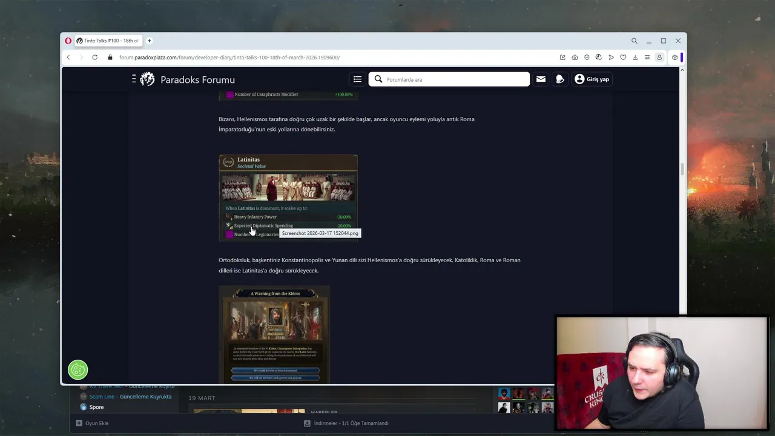Open İndirmeler status in Steam window
This screenshot has height=436, width=775.
pyautogui.click(x=346, y=423)
